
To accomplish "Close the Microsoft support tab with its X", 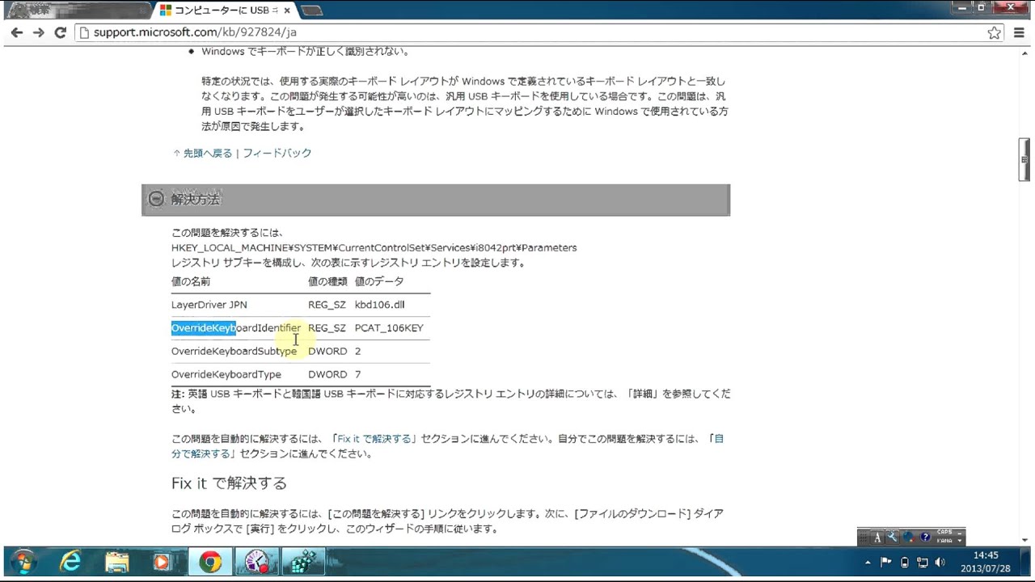I will [289, 11].
